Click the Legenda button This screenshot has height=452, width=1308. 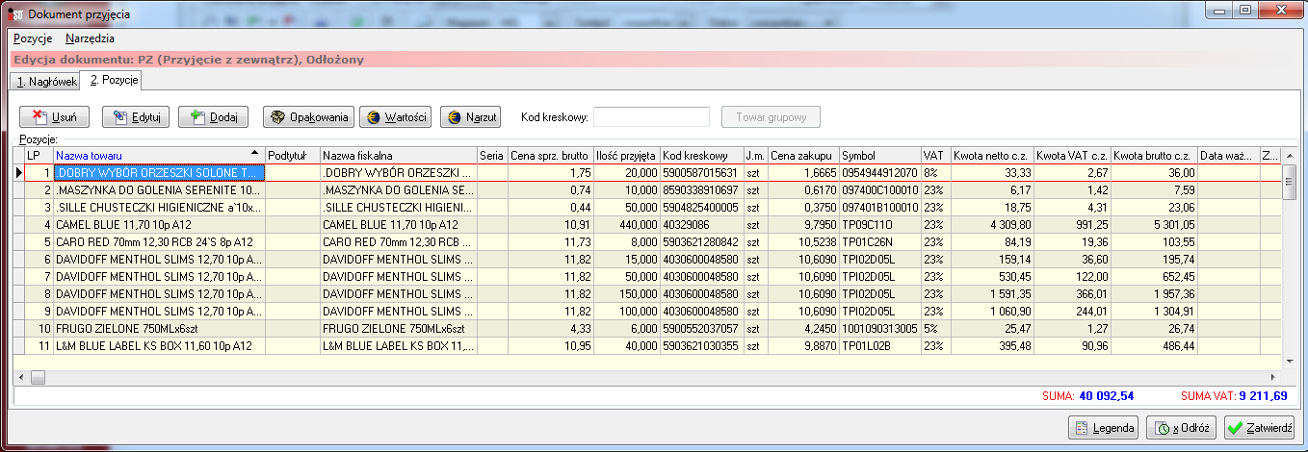point(1104,428)
